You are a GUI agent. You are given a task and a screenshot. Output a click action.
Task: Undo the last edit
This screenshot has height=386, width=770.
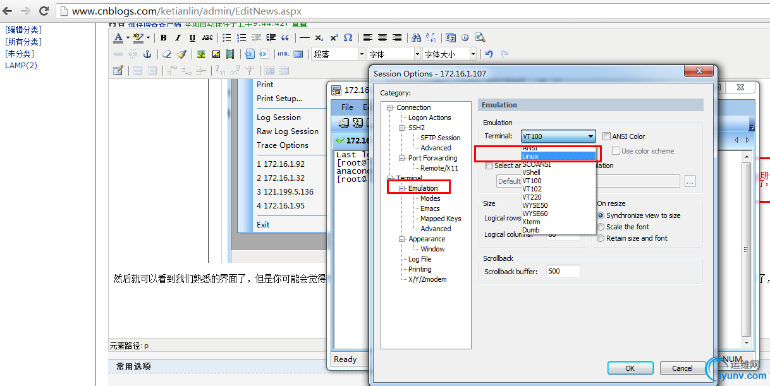(488, 54)
